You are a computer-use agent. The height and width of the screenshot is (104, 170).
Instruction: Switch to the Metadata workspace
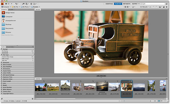coord(127,4)
